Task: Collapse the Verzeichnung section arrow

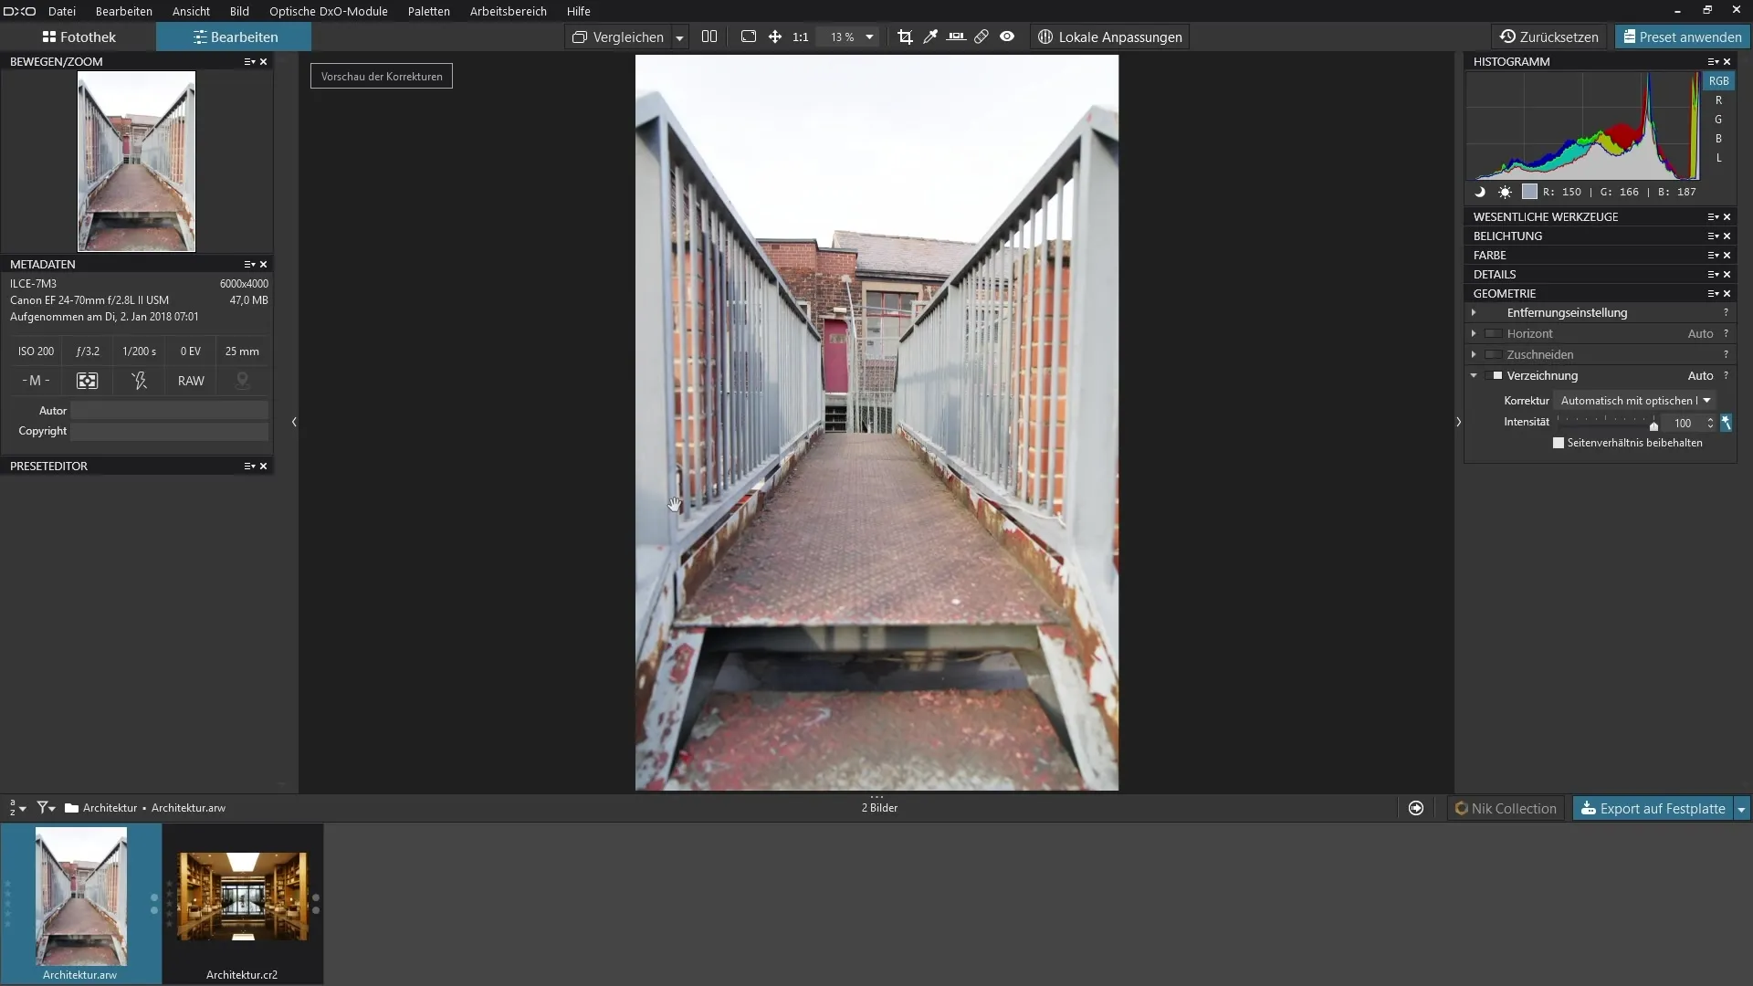Action: (1474, 376)
